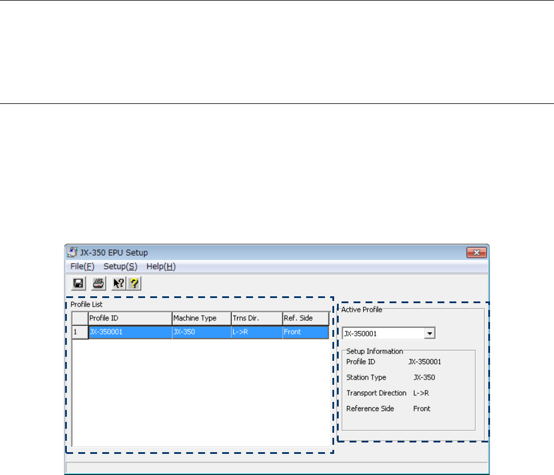Open the Setup(S) menu
Screen dimensions: 554x475
[x=120, y=266]
